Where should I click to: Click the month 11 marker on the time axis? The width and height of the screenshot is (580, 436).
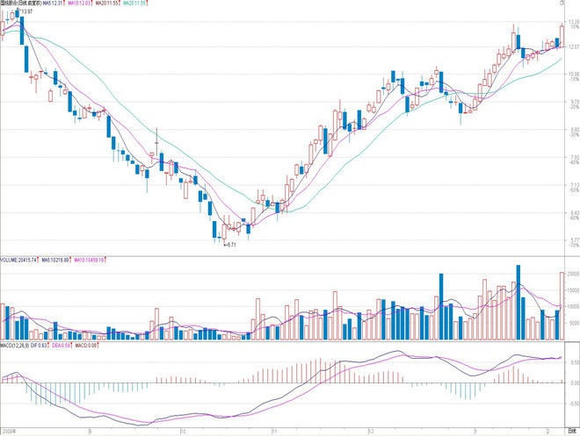276,431
